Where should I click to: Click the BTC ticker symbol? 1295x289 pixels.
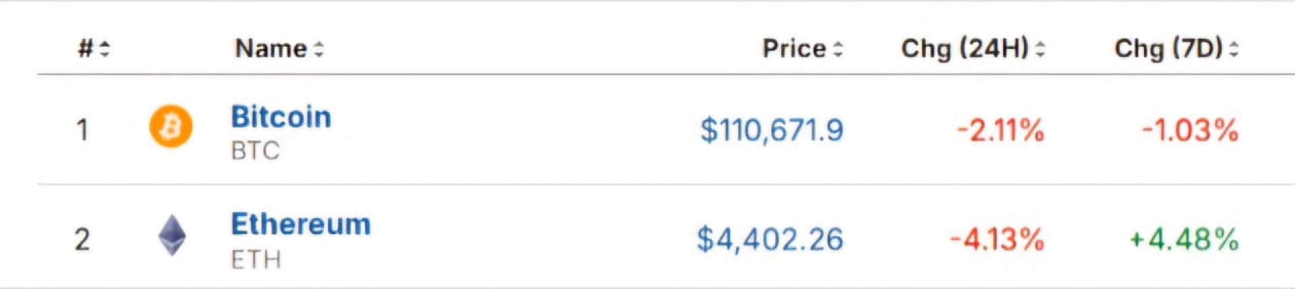click(255, 151)
